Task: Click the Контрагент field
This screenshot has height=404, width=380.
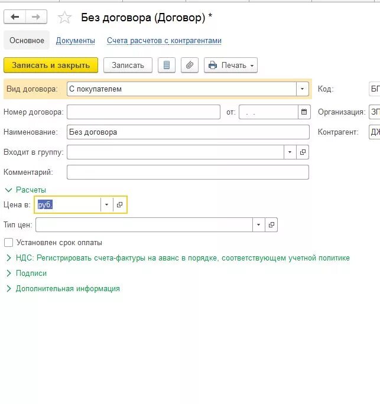Action: tap(375, 132)
